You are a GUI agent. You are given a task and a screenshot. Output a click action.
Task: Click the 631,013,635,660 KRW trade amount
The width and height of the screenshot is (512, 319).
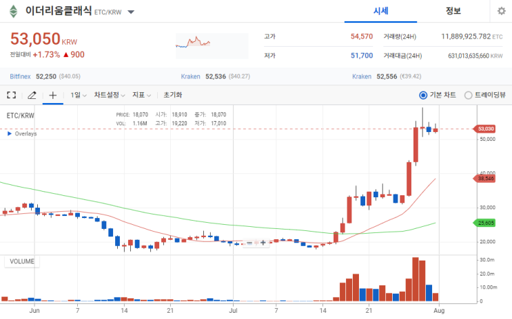coord(475,56)
